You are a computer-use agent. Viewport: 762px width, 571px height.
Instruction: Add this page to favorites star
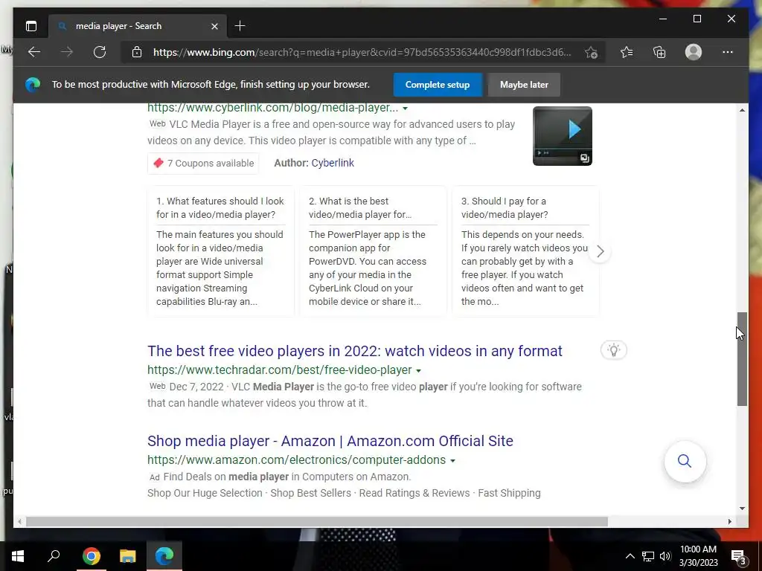591,53
